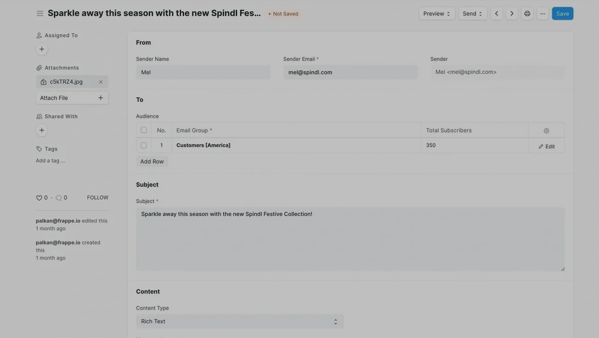The width and height of the screenshot is (599, 338).
Task: Open audience table settings gear icon
Action: point(546,131)
